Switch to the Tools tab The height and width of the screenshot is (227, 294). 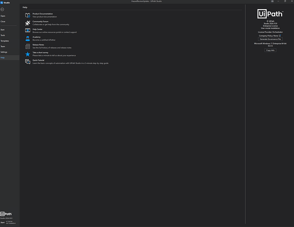point(3,35)
